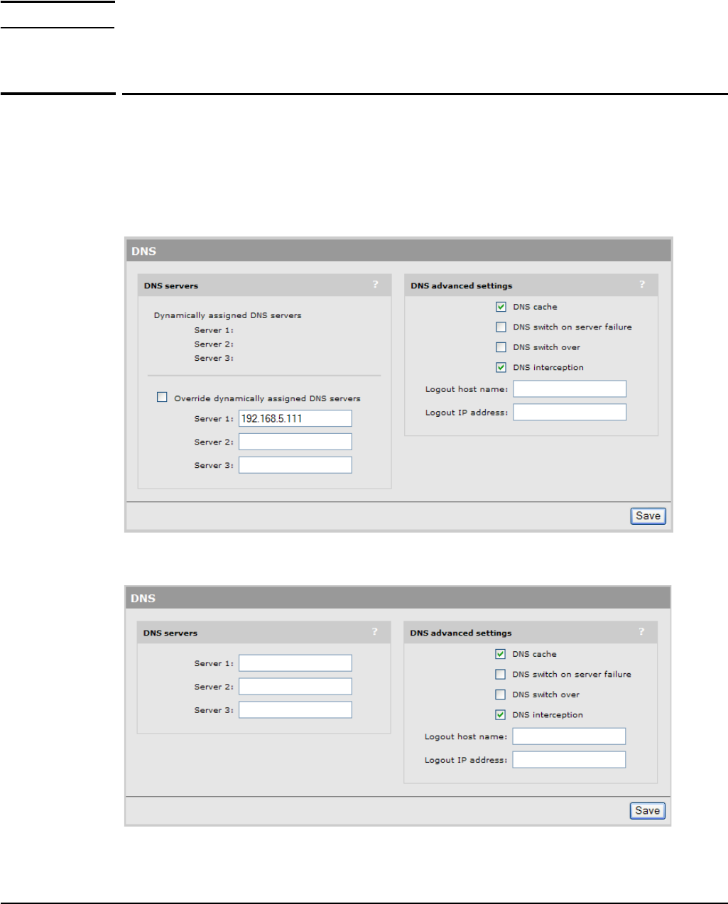Click 'DNS servers' heading in upper panel
This screenshot has width=728, height=904.
[x=171, y=285]
